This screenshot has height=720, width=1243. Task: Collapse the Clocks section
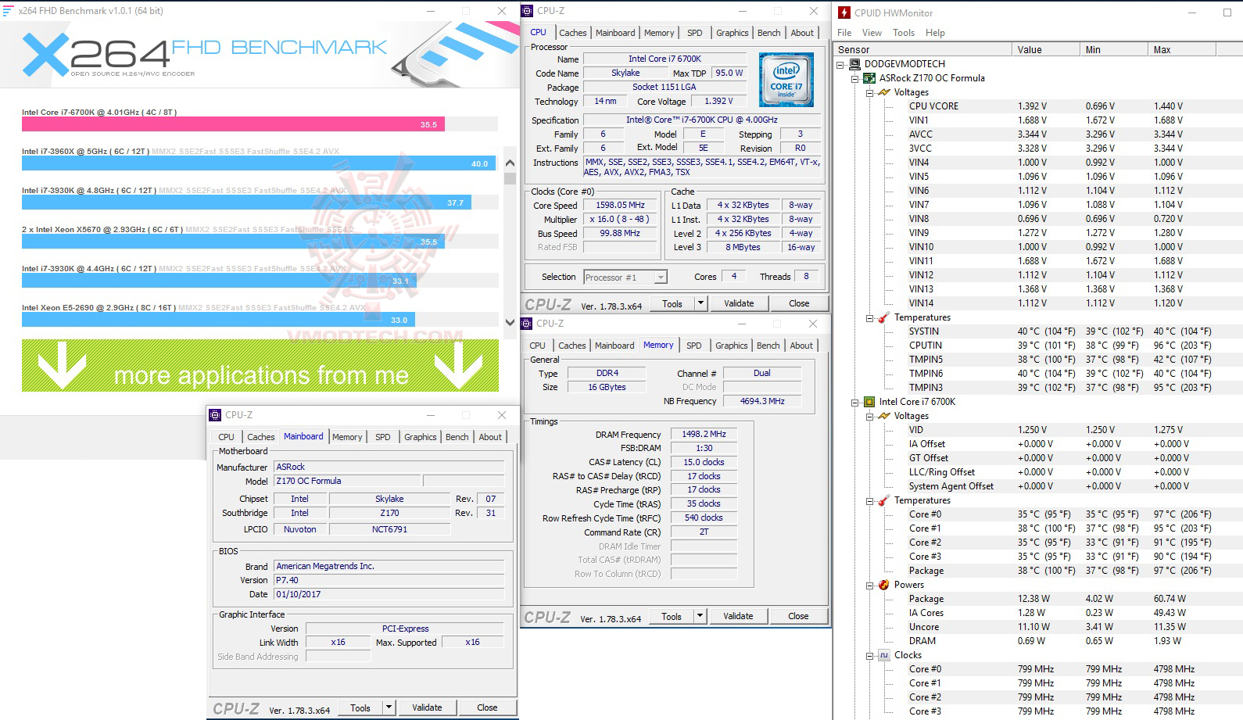[869, 655]
